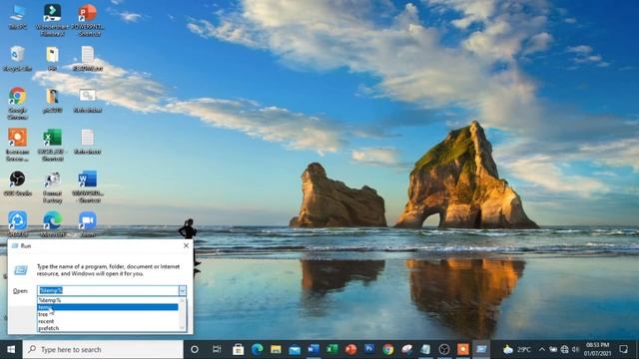The image size is (639, 359).
Task: Open Google Chrome from the taskbar
Action: pyautogui.click(x=388, y=349)
